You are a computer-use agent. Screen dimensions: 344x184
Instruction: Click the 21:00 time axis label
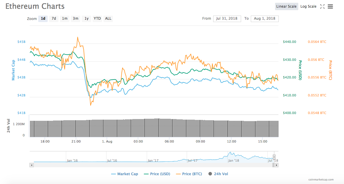(76, 141)
